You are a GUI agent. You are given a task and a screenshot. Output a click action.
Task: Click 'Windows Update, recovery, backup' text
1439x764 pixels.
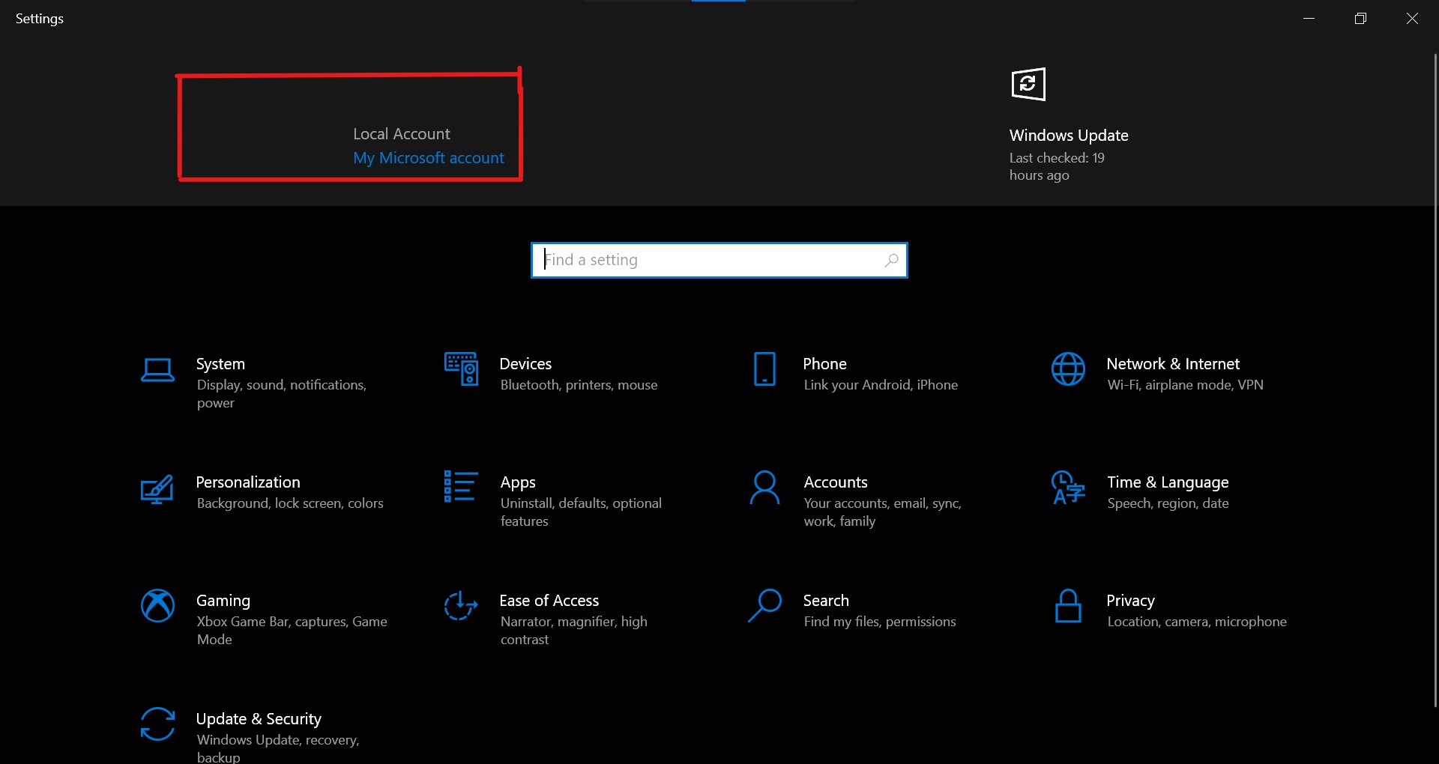pyautogui.click(x=278, y=748)
